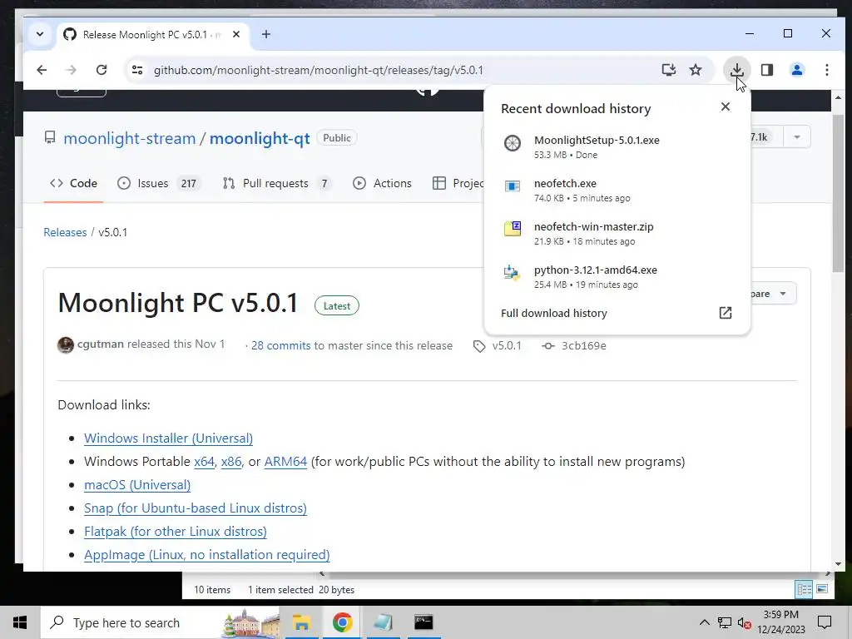Screen dimensions: 852x639
Task: Click the neofetch.exe file icon
Action: 513,186
